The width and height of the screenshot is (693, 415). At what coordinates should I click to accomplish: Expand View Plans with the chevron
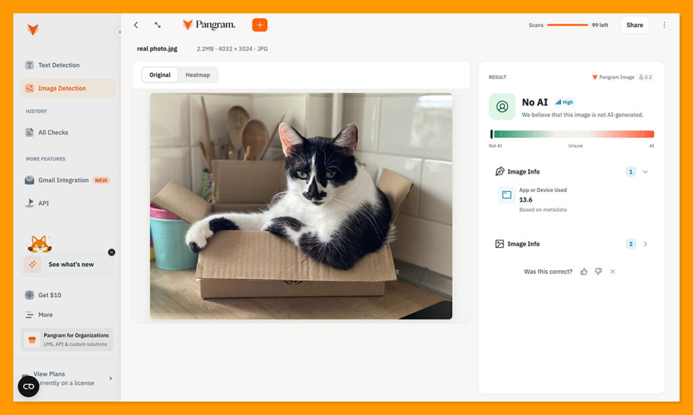(x=110, y=379)
